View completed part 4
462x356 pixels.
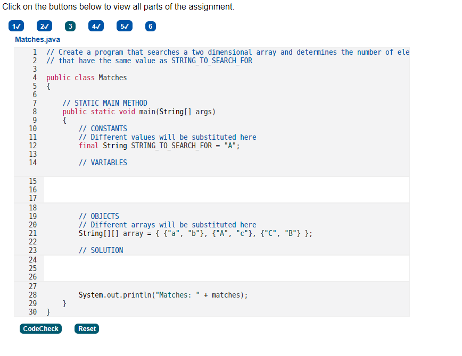click(x=96, y=26)
